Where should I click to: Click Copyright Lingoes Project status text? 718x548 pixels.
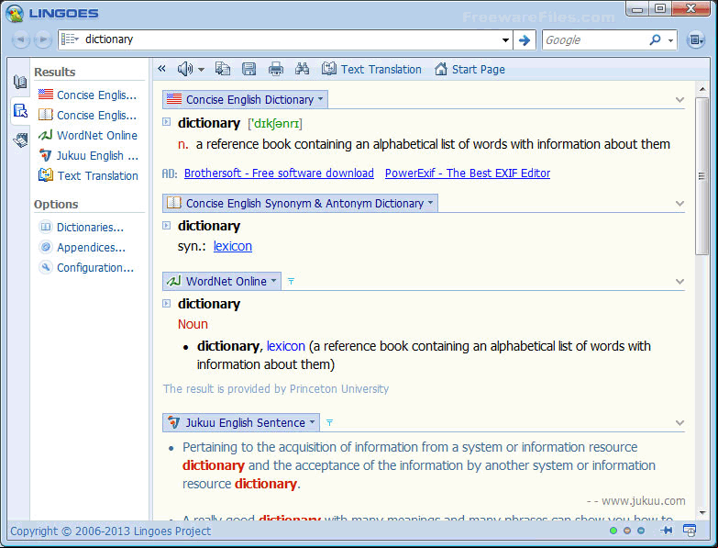(x=110, y=531)
